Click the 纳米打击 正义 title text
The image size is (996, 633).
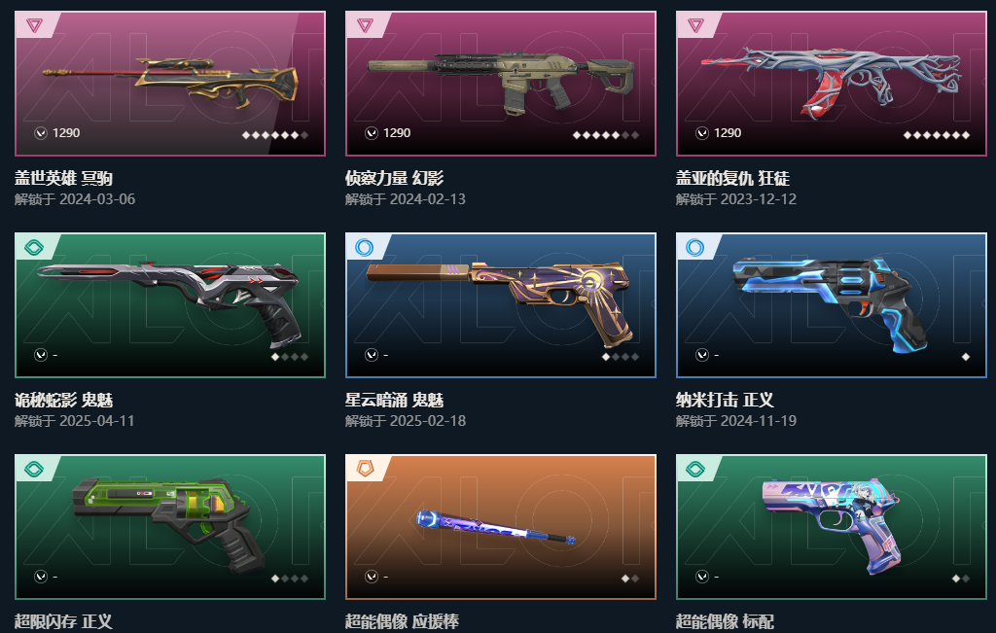pyautogui.click(x=725, y=400)
